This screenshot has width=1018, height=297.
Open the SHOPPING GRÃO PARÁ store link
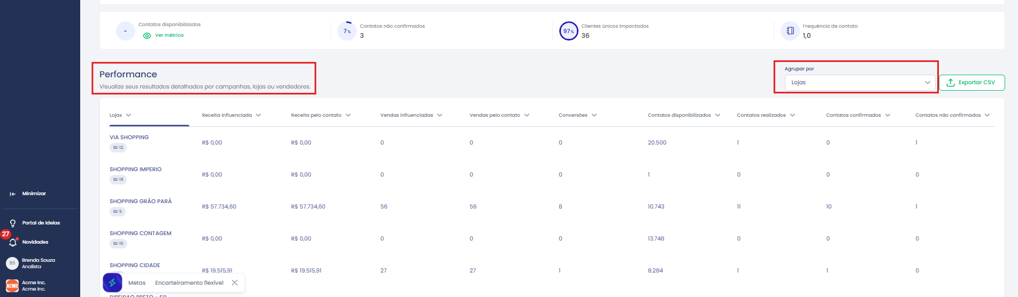[141, 201]
